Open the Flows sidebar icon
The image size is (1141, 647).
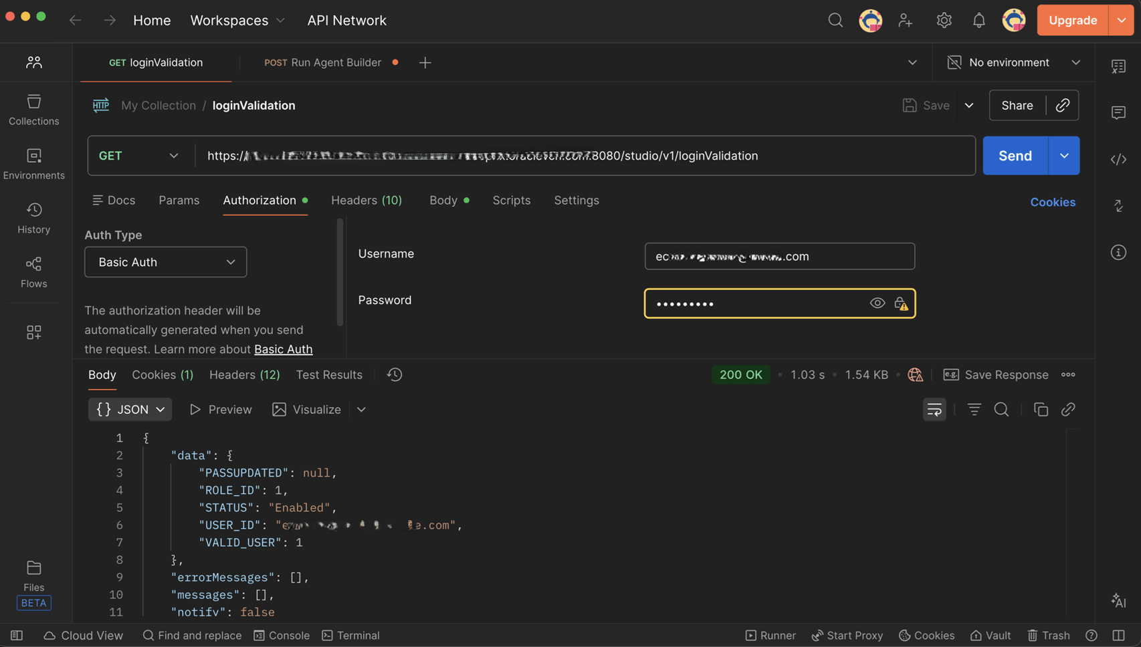pyautogui.click(x=33, y=272)
